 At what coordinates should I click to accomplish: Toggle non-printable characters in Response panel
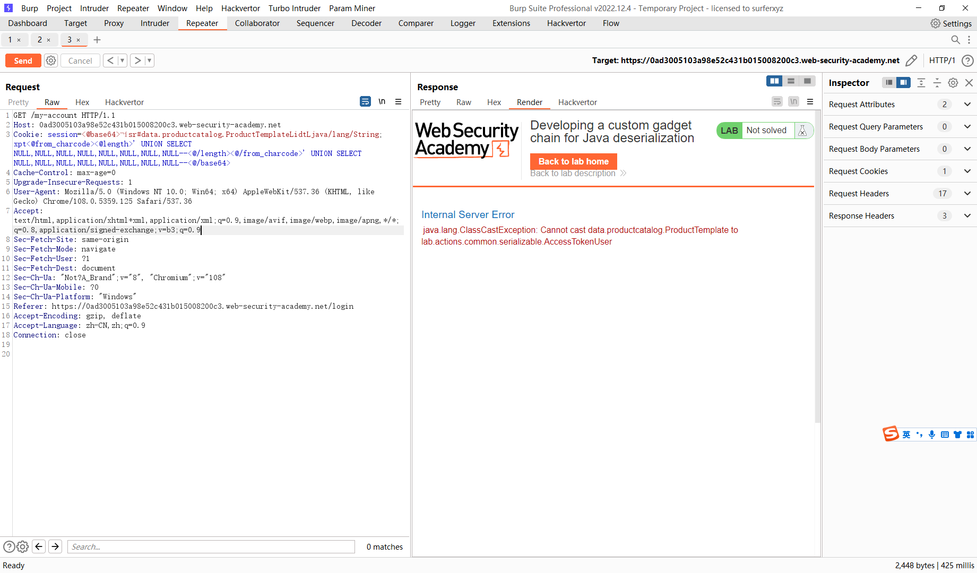pyautogui.click(x=794, y=101)
